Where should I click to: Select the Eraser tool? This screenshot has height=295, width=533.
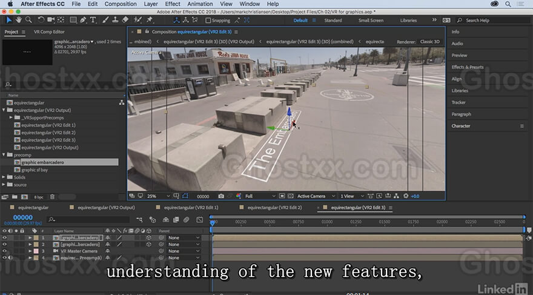pyautogui.click(x=125, y=20)
